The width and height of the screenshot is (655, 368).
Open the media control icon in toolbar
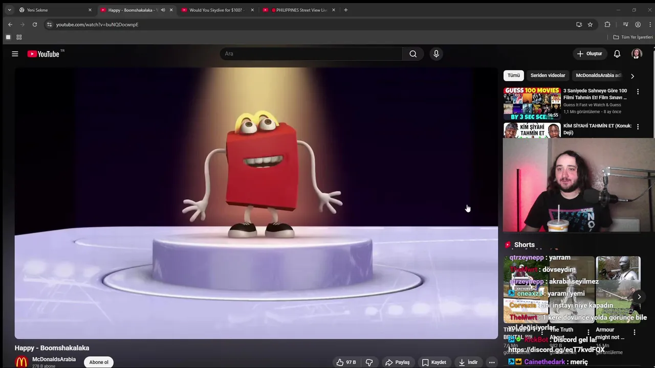click(x=625, y=25)
